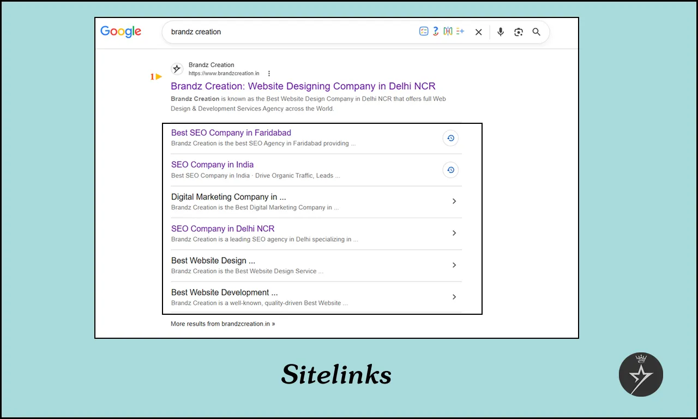
Task: Click the snippet 'Brandz Creation is a leading SEO agency'
Action: [264, 239]
